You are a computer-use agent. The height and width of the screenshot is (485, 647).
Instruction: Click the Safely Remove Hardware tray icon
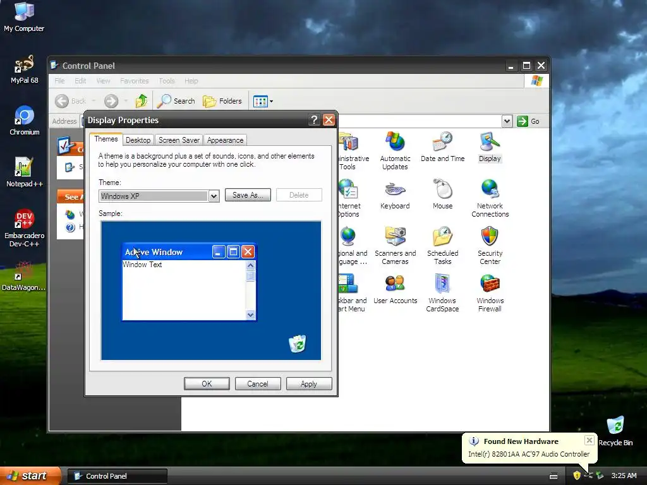coord(600,476)
